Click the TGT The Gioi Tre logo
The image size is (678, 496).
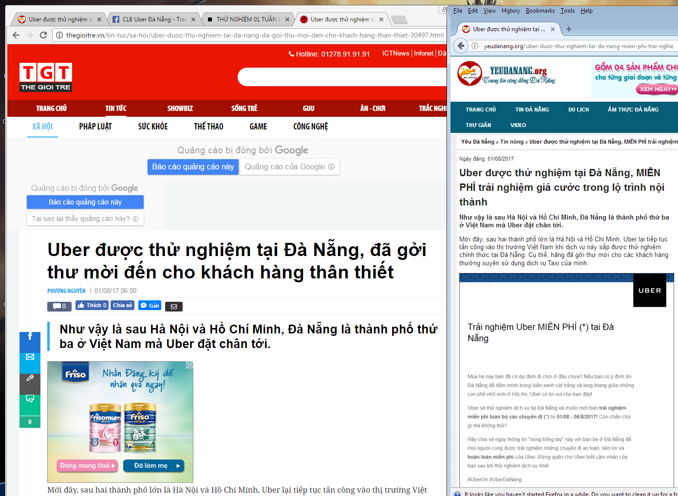click(46, 77)
